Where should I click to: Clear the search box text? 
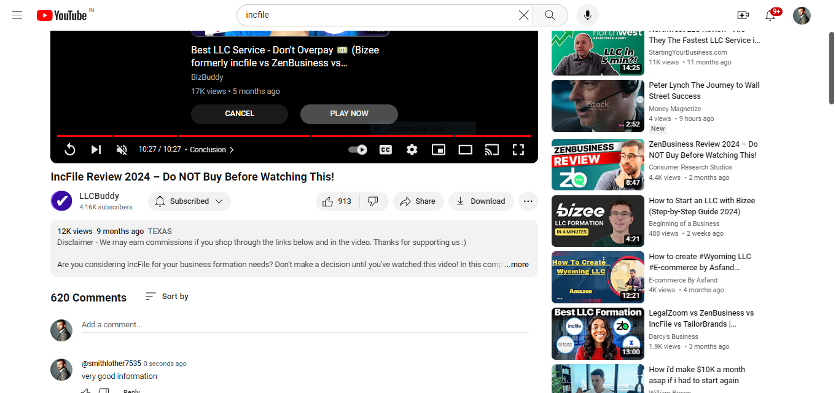point(523,15)
